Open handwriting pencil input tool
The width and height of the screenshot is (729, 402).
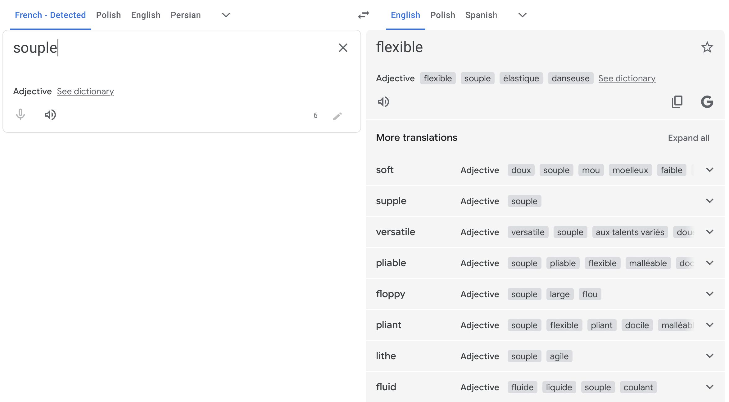(337, 116)
